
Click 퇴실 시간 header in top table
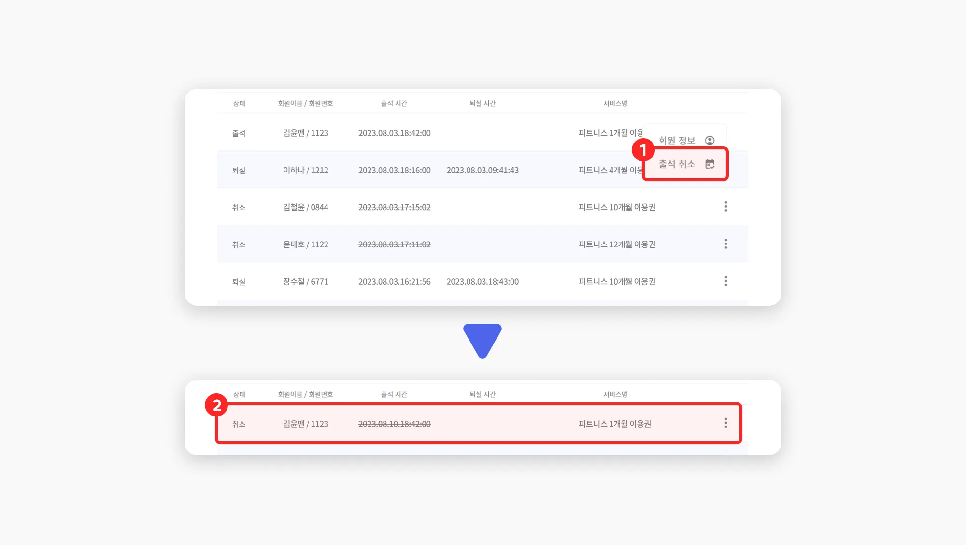coord(482,103)
